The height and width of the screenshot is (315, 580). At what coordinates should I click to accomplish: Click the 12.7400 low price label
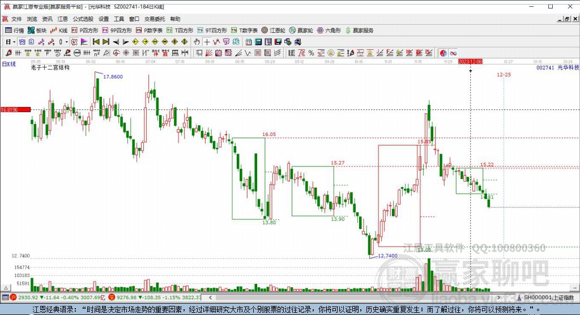[387, 256]
